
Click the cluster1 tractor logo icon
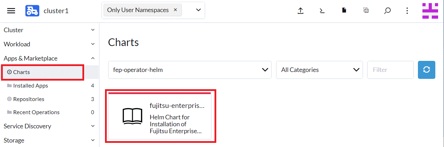click(32, 11)
